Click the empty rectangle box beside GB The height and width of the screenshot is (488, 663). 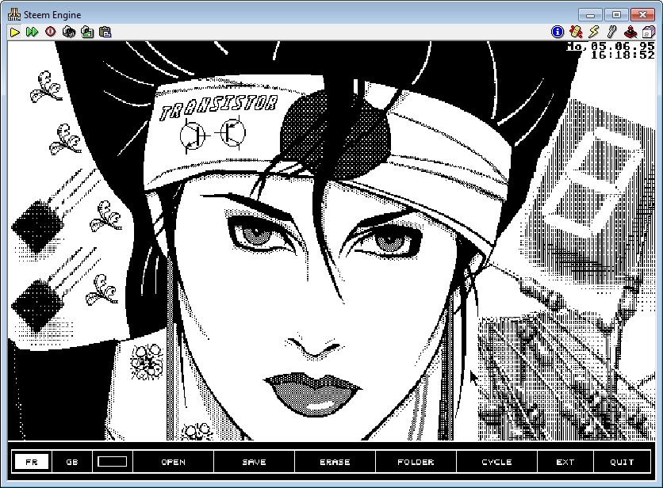pyautogui.click(x=112, y=462)
